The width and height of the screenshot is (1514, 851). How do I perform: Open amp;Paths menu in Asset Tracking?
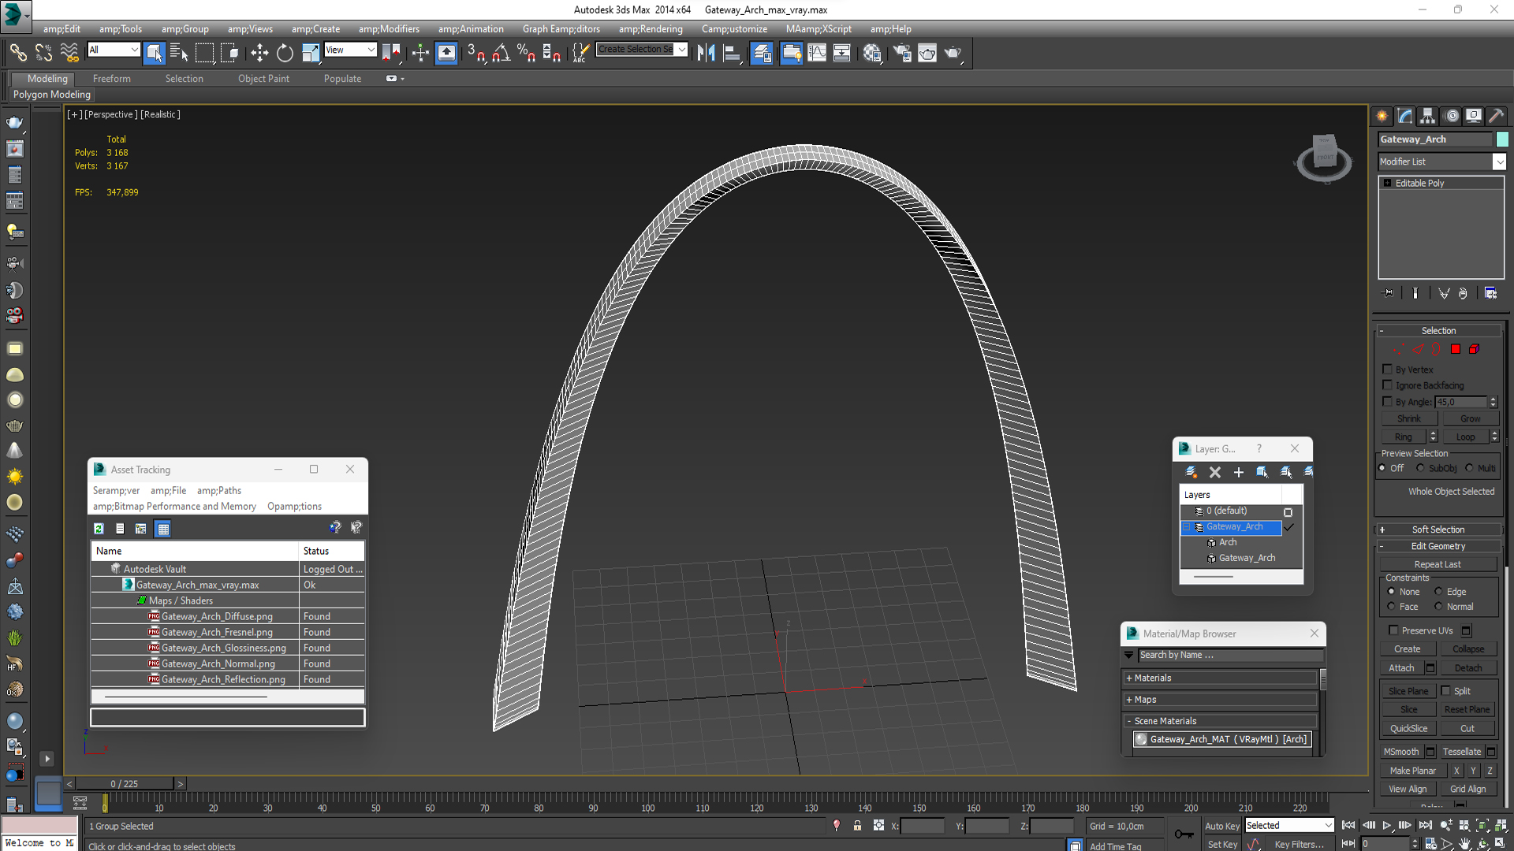[x=219, y=490]
